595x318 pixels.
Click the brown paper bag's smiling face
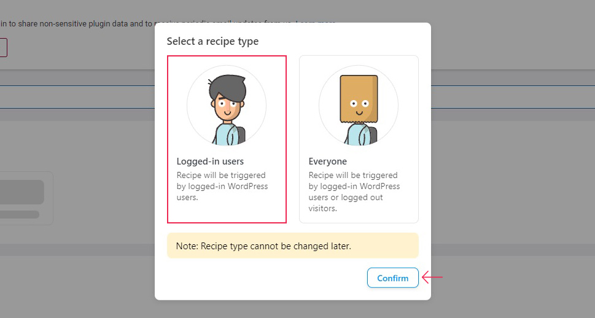359,107
